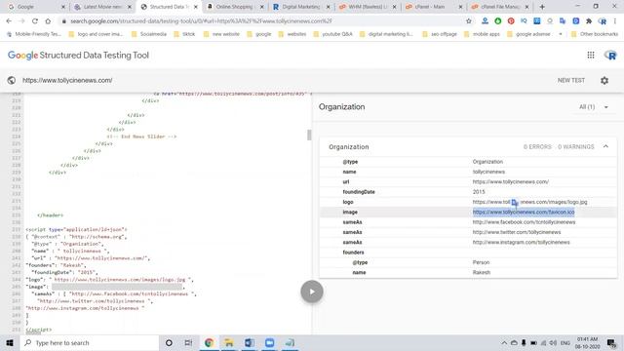The height and width of the screenshot is (351, 624).
Task: Open the extensions puzzle icon
Action: [x=589, y=21]
